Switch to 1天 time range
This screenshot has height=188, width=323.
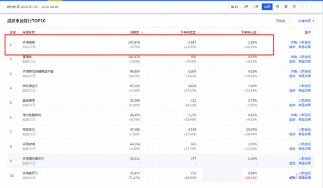click(245, 7)
